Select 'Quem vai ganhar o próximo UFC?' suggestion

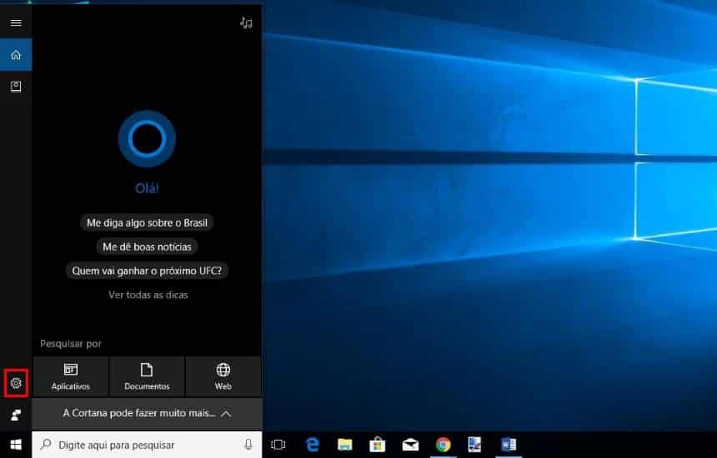tap(147, 271)
